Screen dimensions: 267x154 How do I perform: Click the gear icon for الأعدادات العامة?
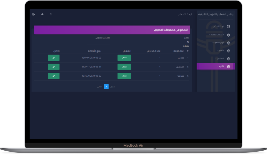(228, 35)
